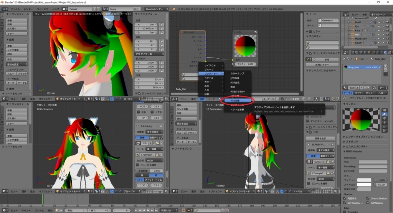Toggle selectability cursor for Eye object
This screenshot has height=213, width=393.
383,26
